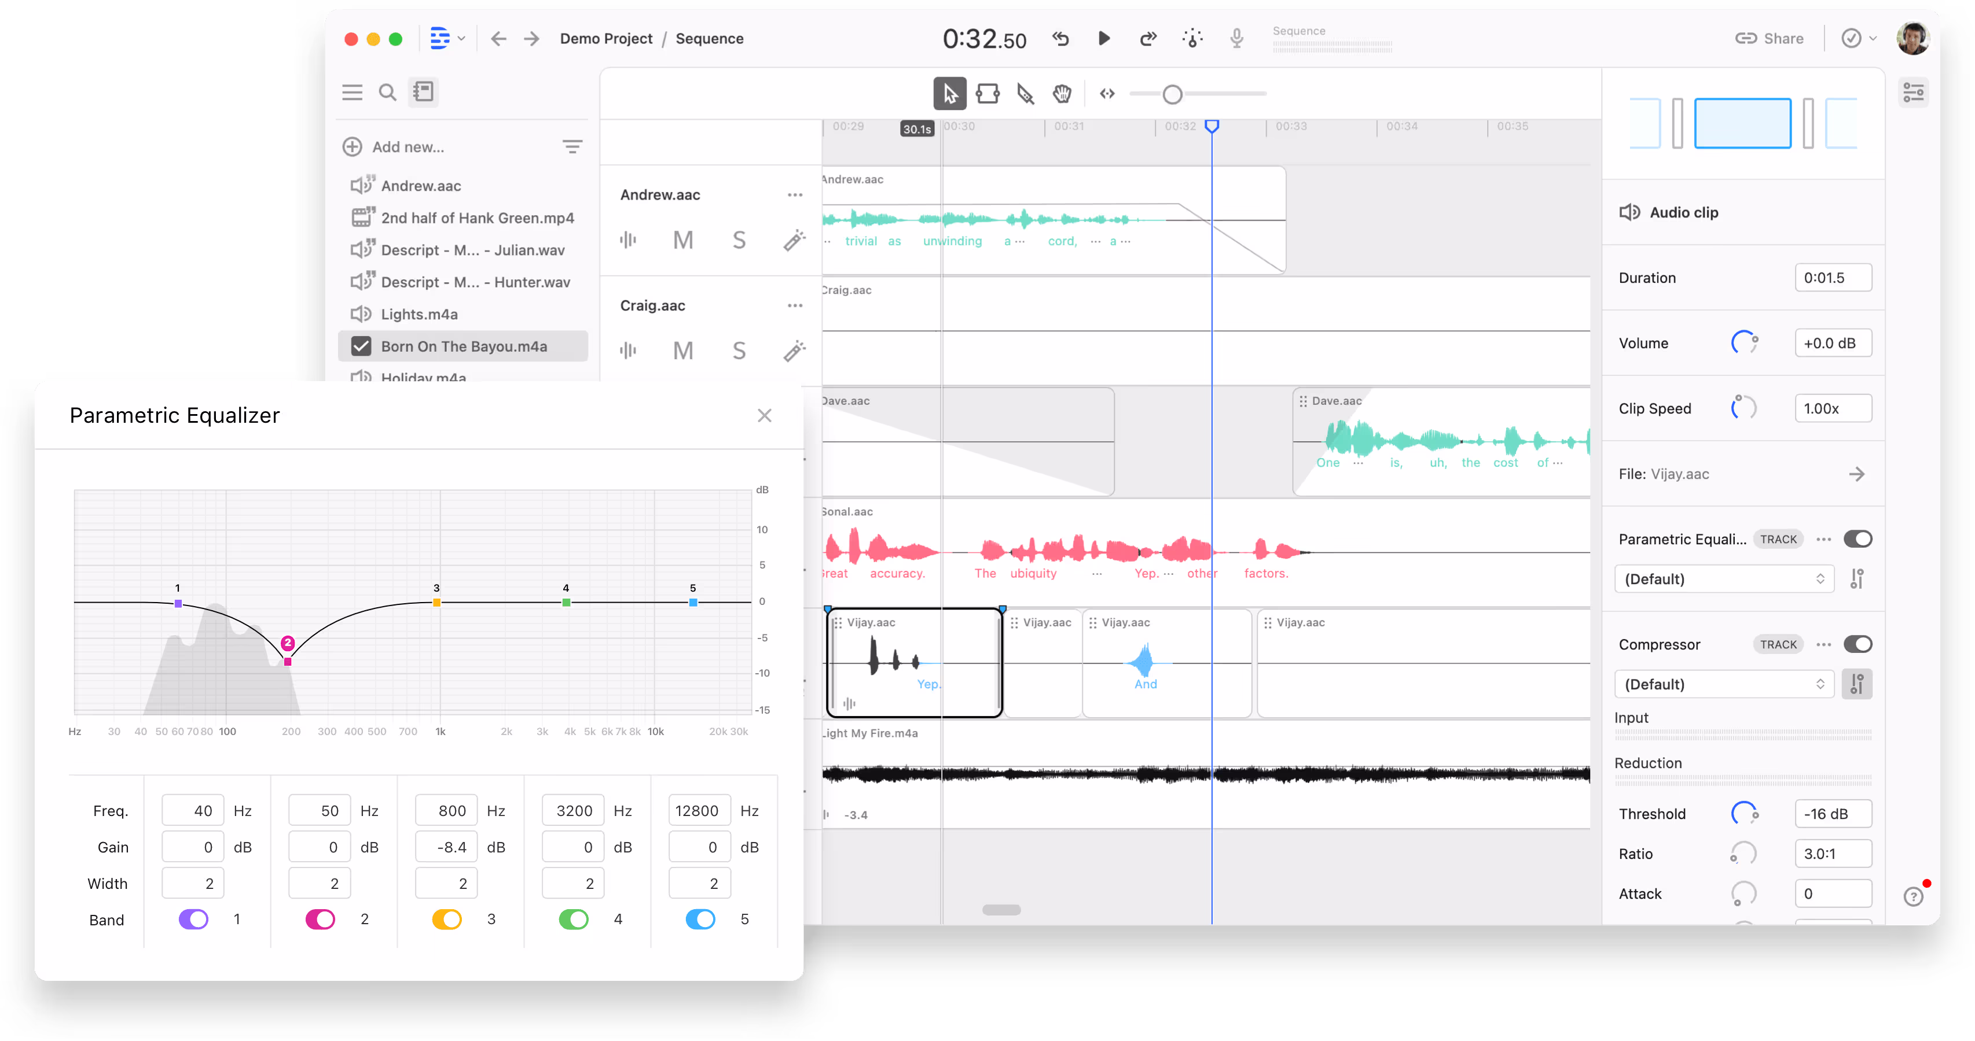Open Parametric Equalizer settings sliders icon
The image size is (1975, 1041).
point(1857,579)
